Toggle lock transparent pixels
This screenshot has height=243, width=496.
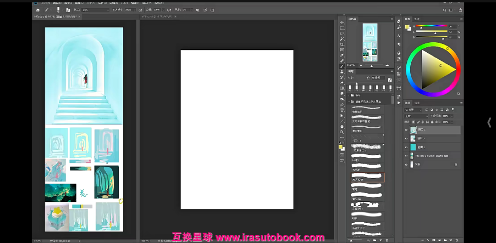pos(414,121)
